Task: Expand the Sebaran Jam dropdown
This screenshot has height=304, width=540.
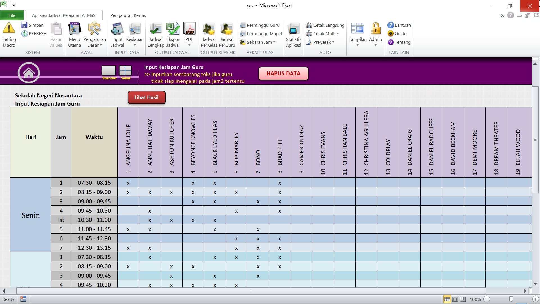Action: [274, 42]
